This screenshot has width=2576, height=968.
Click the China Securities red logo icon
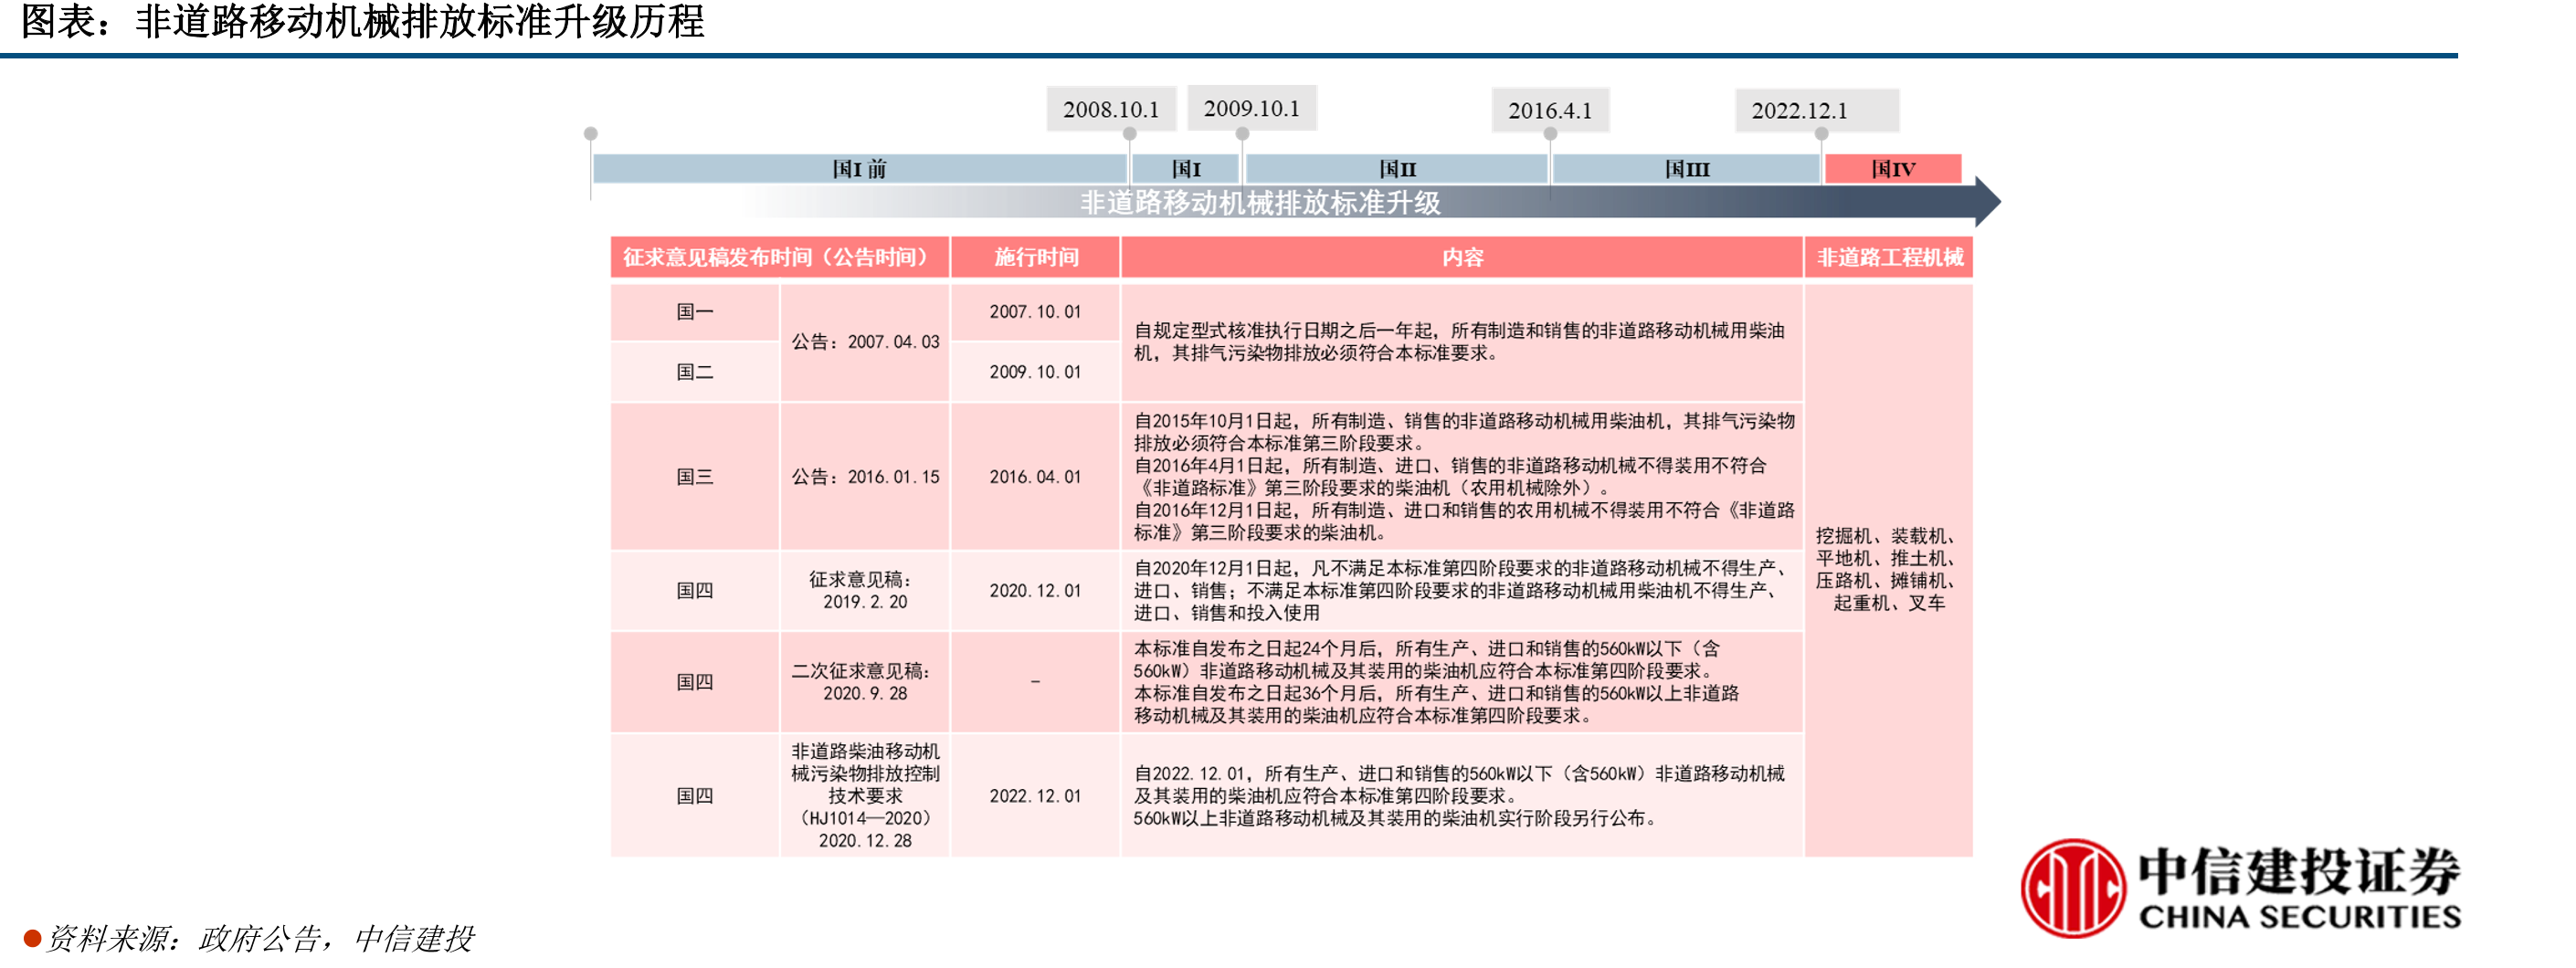point(2073,888)
